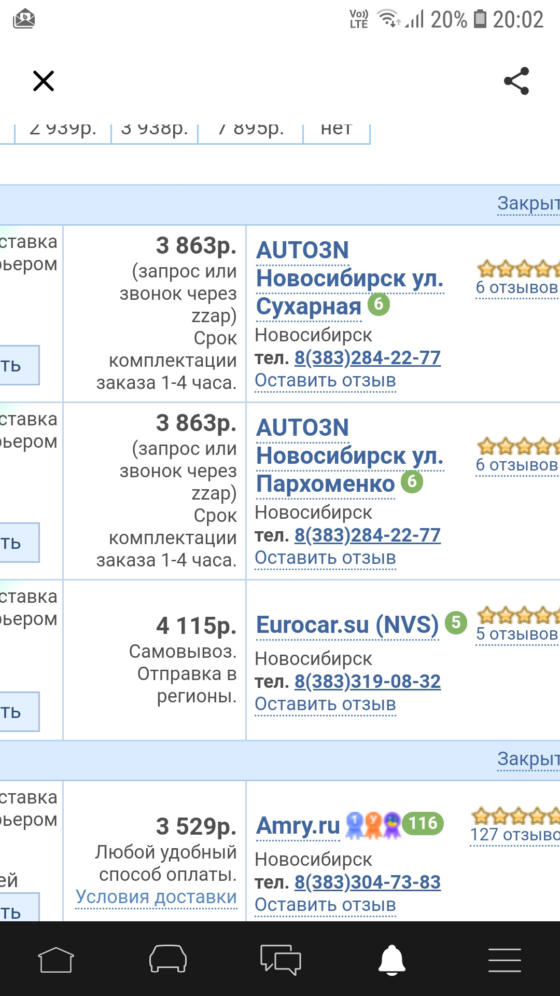Collapse the Amry.ru section via its Закрыть link

[x=528, y=759]
